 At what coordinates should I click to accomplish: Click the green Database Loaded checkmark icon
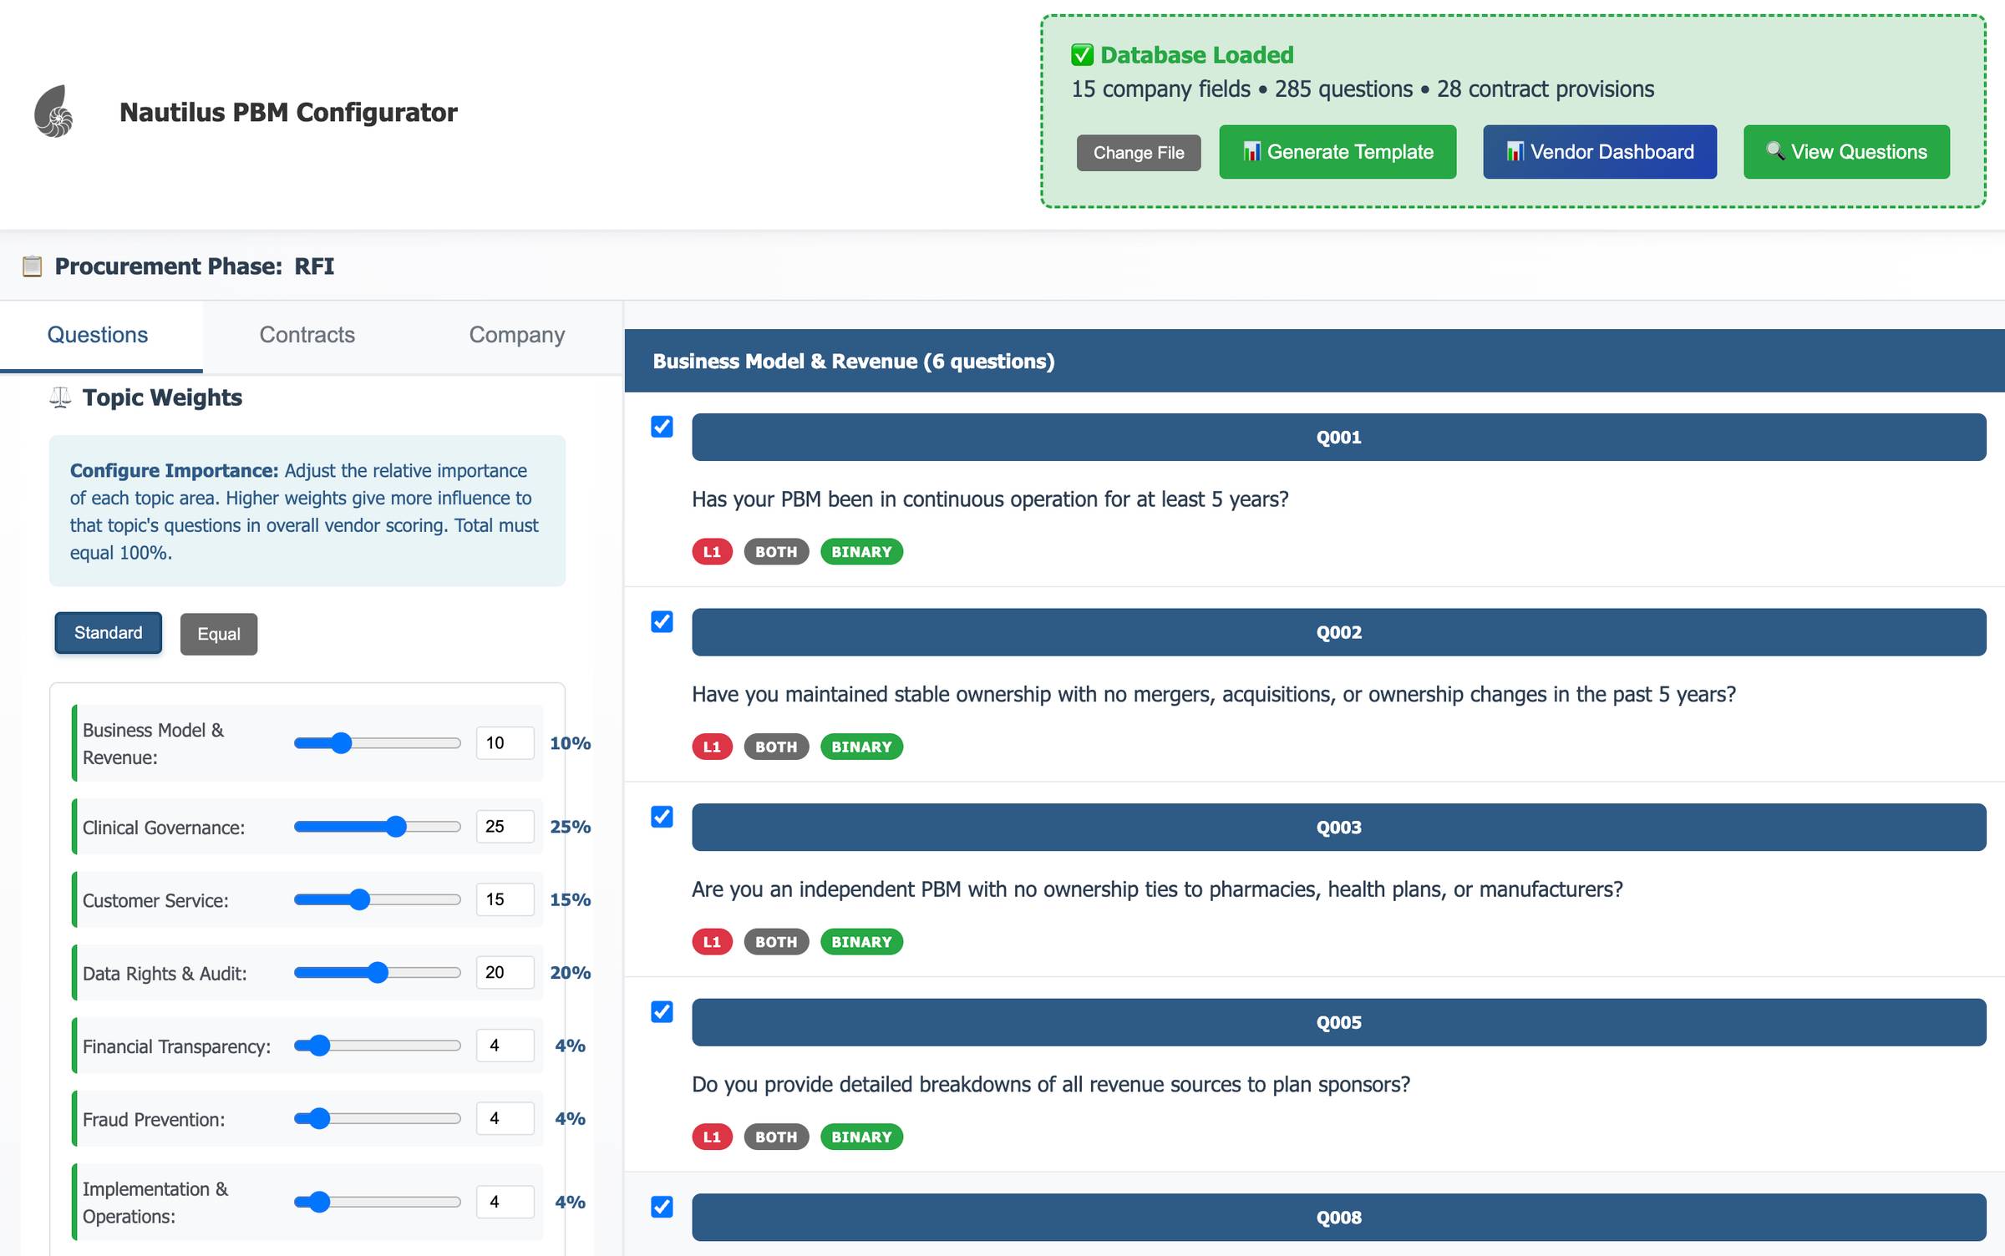(1082, 55)
